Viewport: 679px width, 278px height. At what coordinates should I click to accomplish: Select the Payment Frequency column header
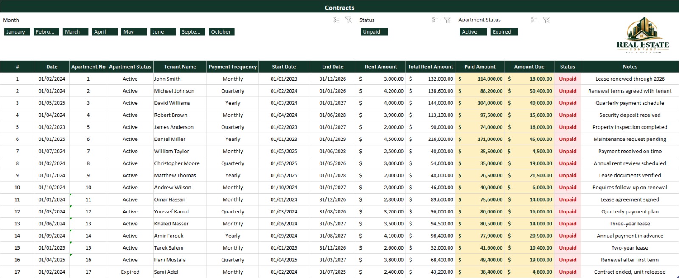click(x=233, y=67)
